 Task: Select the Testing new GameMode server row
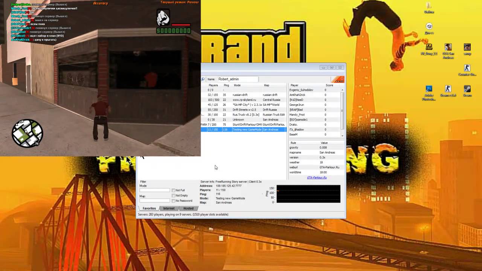click(x=244, y=129)
